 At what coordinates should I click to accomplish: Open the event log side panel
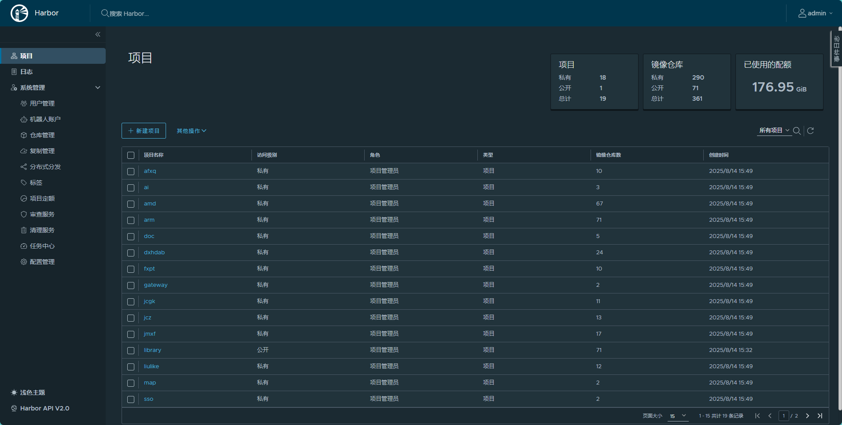(836, 48)
